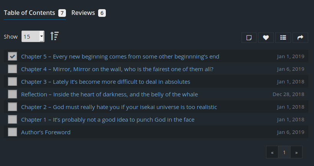Open Chapter 3 – Lately it's become more difficult
314x166 pixels.
(x=105, y=82)
